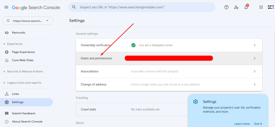The height and width of the screenshot is (127, 275).
Task: Click Got it in Settings tooltip
Action: tap(258, 124)
